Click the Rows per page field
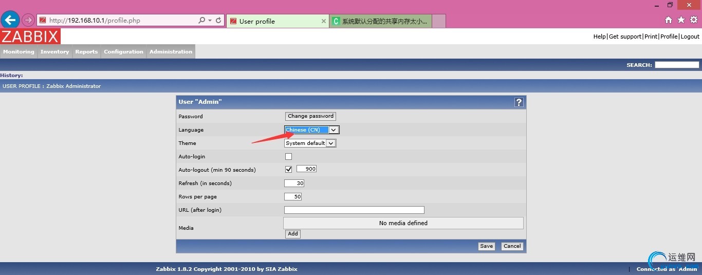Screen dimensions: 702x275 tap(293, 196)
